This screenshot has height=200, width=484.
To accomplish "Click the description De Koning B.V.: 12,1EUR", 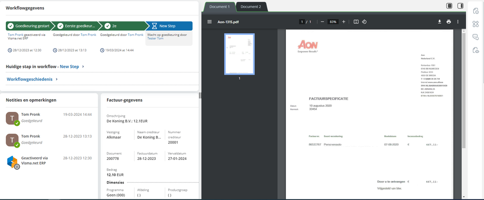I will (x=127, y=121).
